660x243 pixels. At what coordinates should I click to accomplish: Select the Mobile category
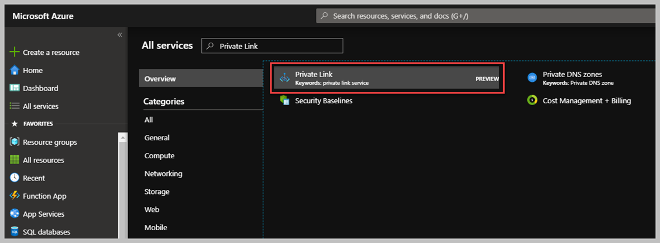(156, 227)
